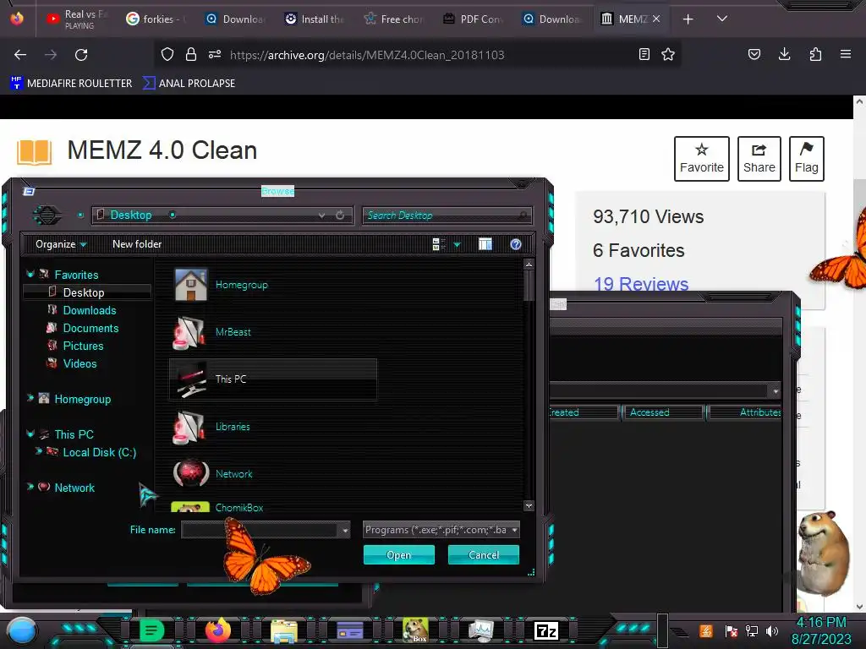866x649 pixels.
Task: Open the 19 Reviews link
Action: click(x=641, y=284)
